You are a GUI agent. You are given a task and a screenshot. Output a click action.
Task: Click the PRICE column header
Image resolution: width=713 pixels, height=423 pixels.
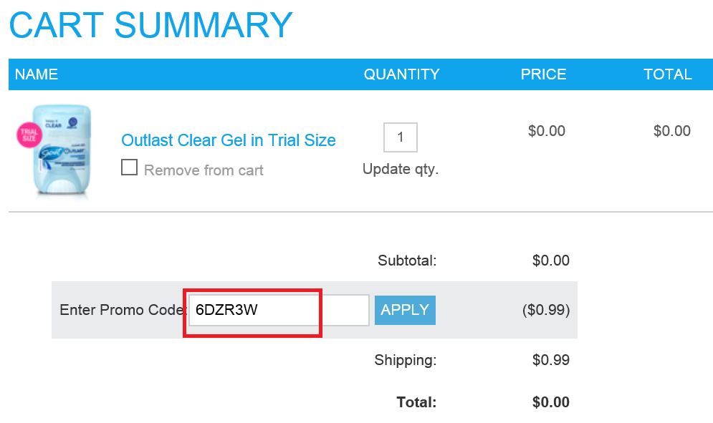click(x=543, y=74)
